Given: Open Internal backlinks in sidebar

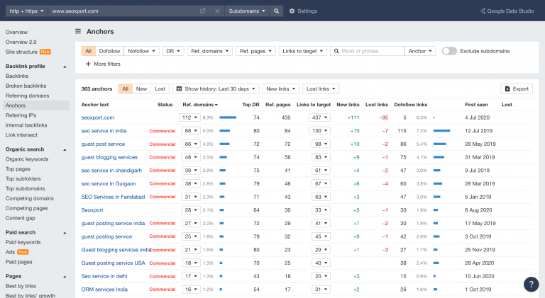Looking at the screenshot, I should pyautogui.click(x=26, y=125).
